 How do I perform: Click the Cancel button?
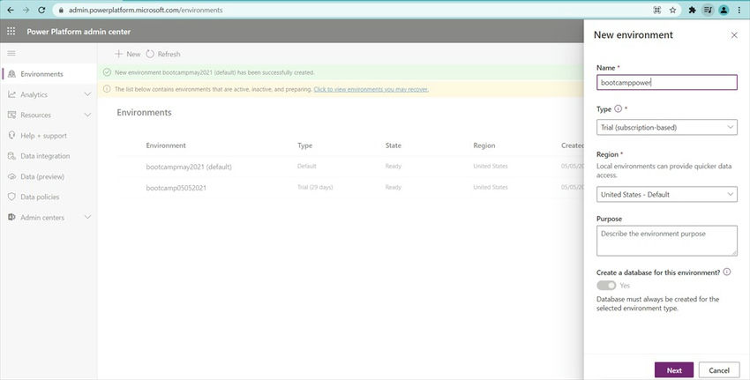(x=719, y=370)
